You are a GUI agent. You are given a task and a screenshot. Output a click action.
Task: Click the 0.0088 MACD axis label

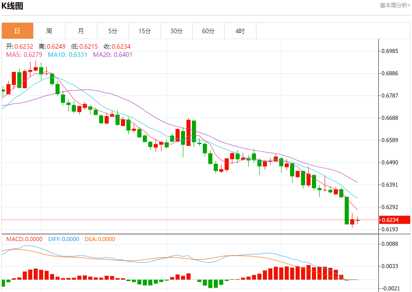click(x=390, y=244)
